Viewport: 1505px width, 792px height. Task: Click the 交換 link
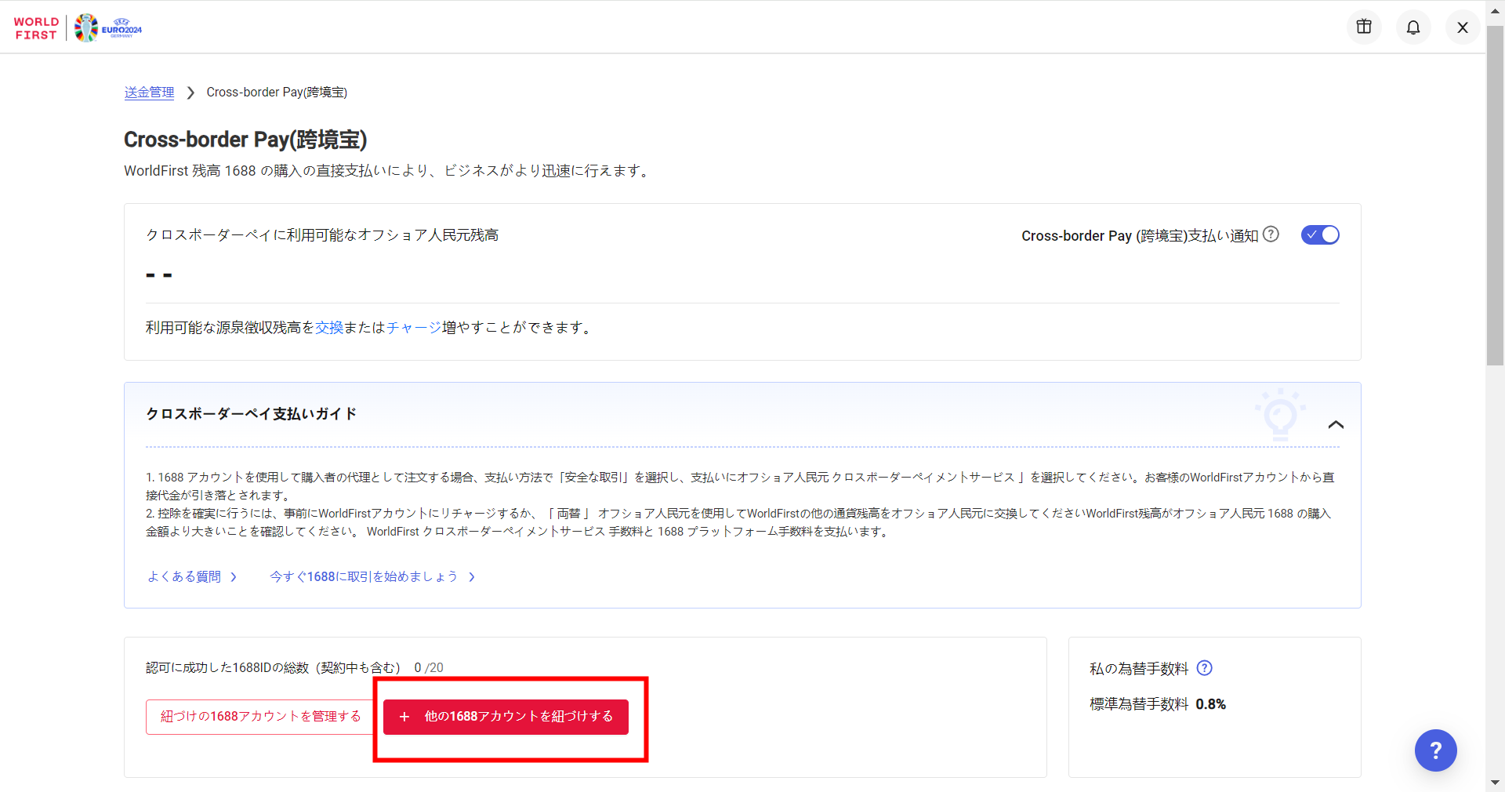point(329,328)
